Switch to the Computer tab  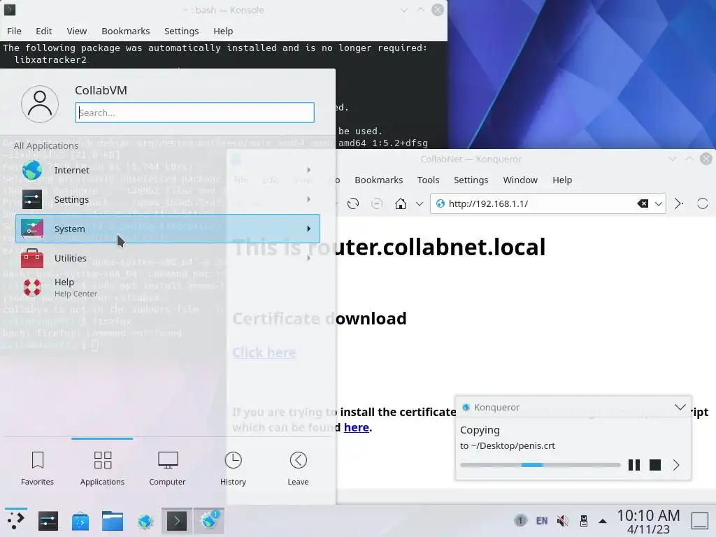pyautogui.click(x=167, y=468)
